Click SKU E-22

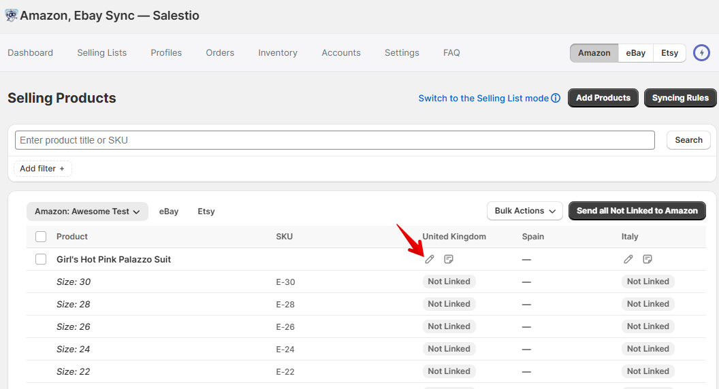[285, 371]
